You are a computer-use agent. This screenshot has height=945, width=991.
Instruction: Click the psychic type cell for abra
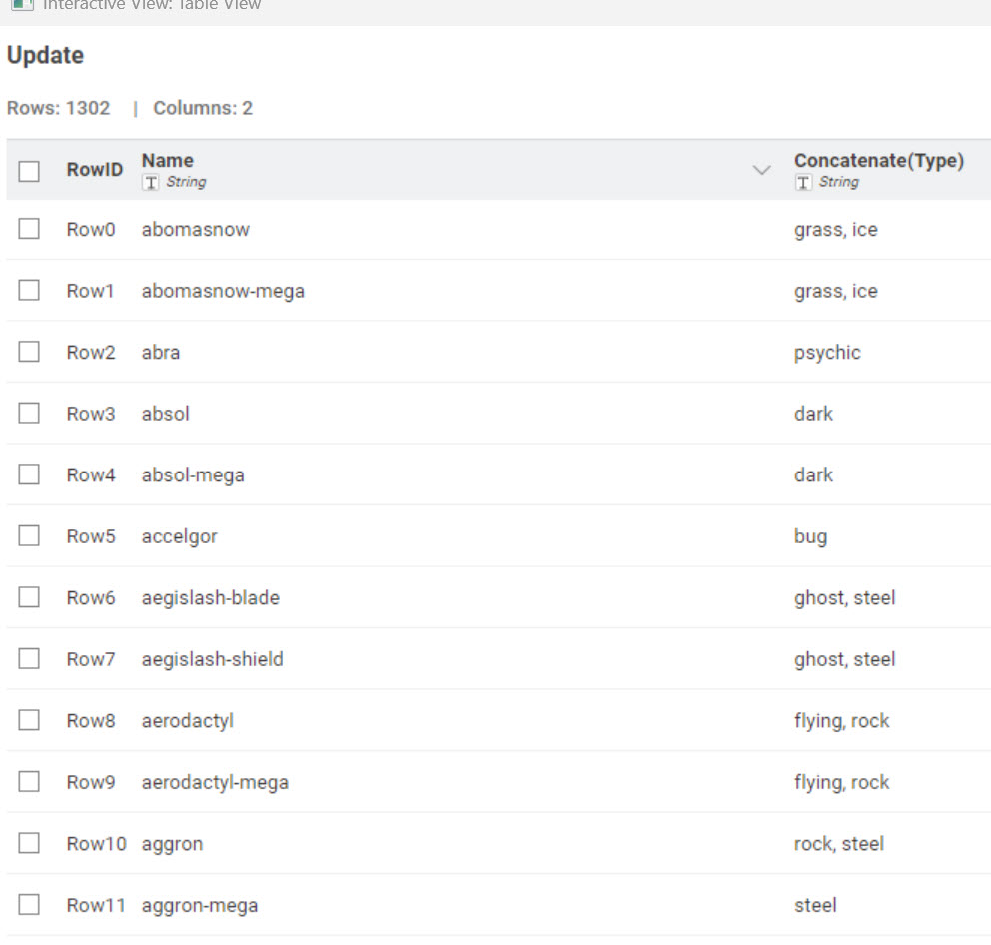coord(827,353)
